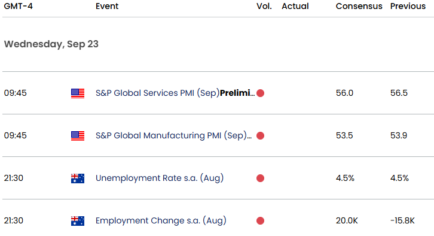
Task: Click the US flag beside Manufacturing PMI
Action: point(78,136)
